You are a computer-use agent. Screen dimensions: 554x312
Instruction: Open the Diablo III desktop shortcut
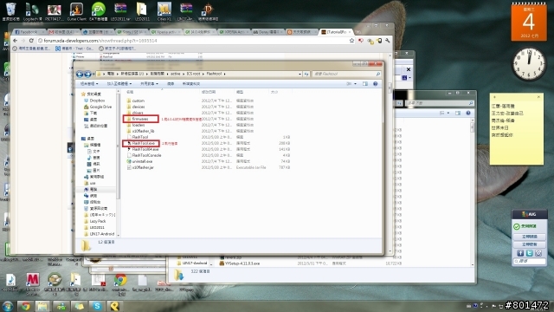208,10
